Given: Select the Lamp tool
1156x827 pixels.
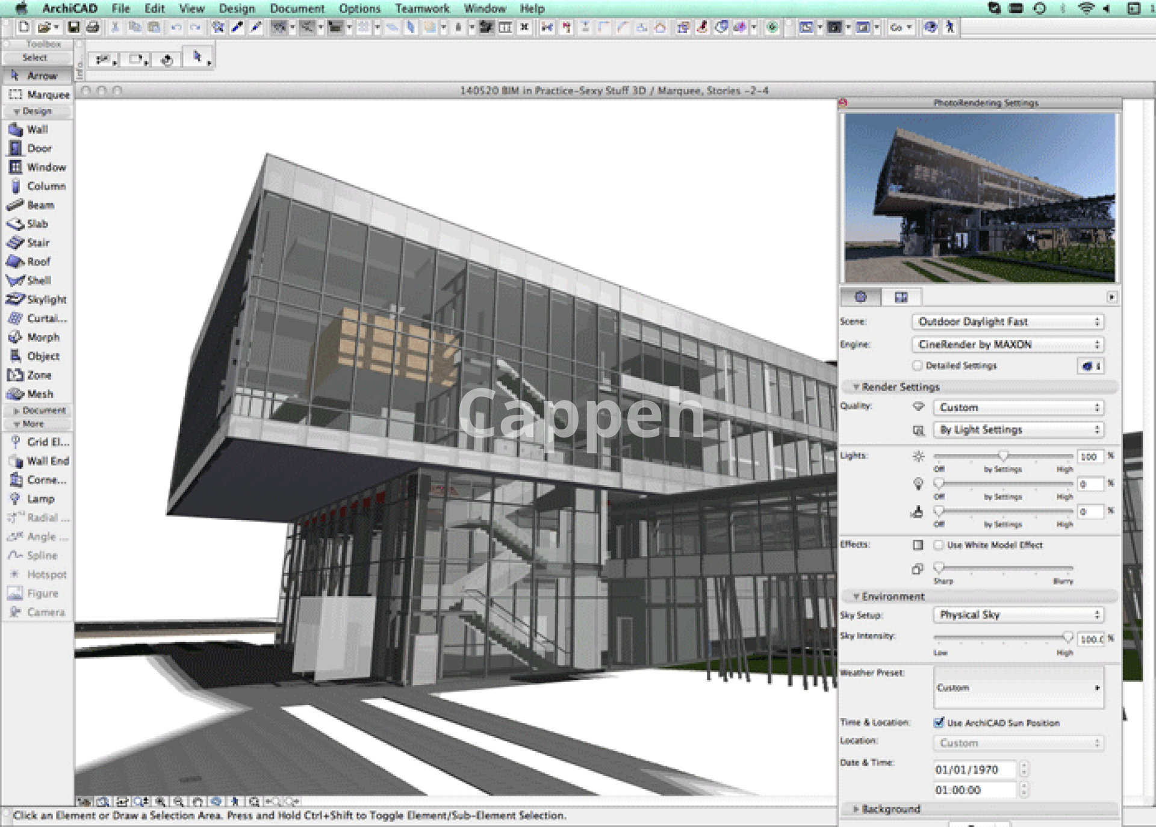Looking at the screenshot, I should point(40,499).
